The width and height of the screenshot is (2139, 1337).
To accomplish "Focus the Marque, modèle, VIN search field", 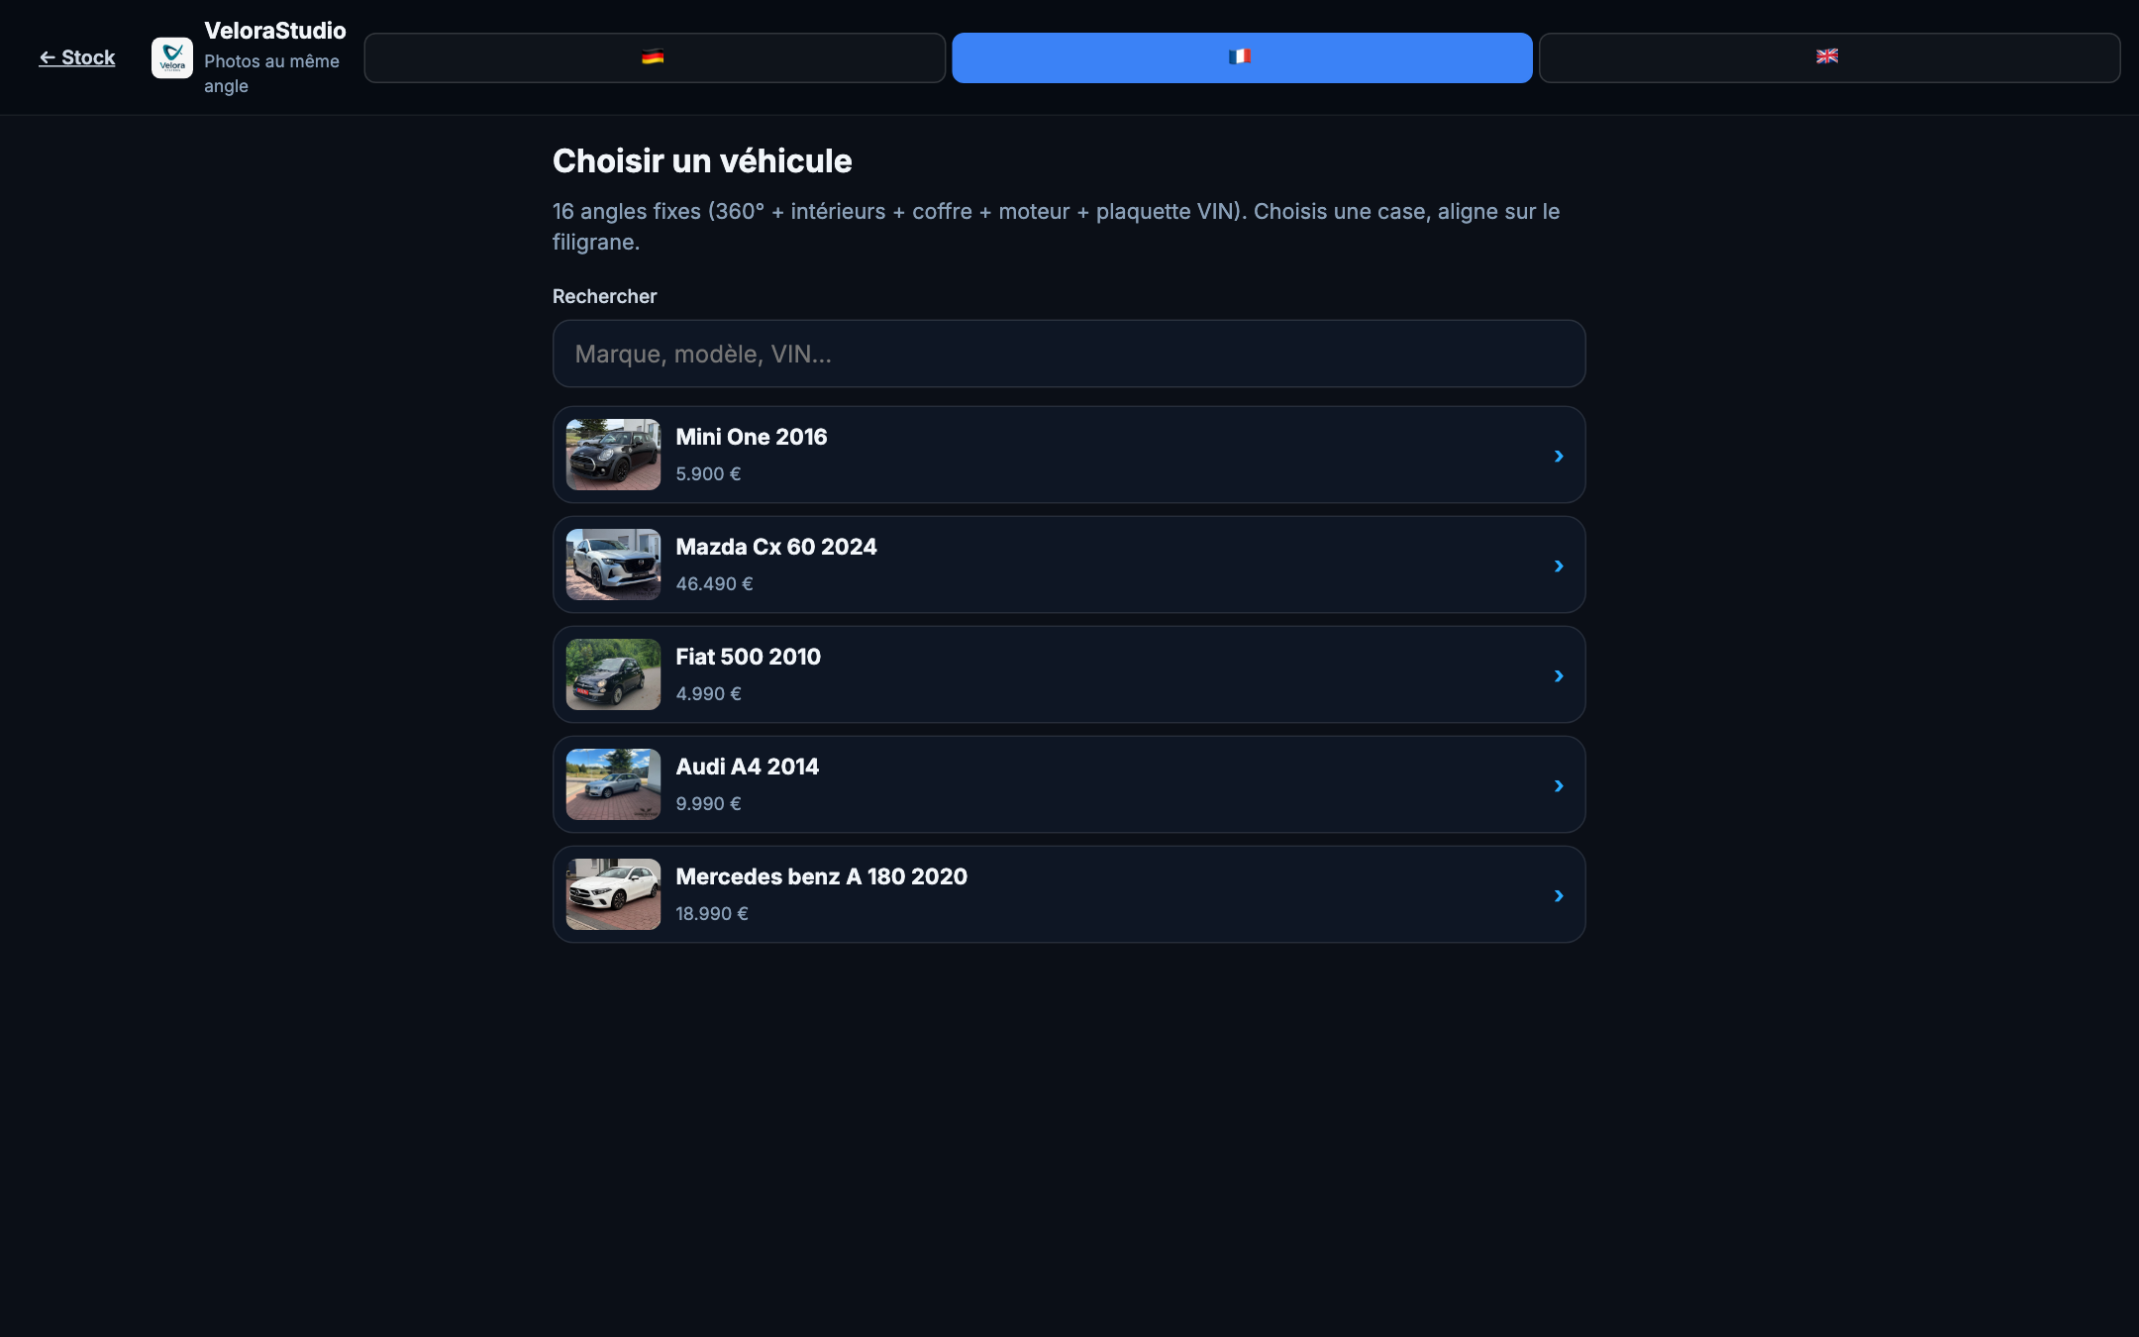I will coord(1069,354).
